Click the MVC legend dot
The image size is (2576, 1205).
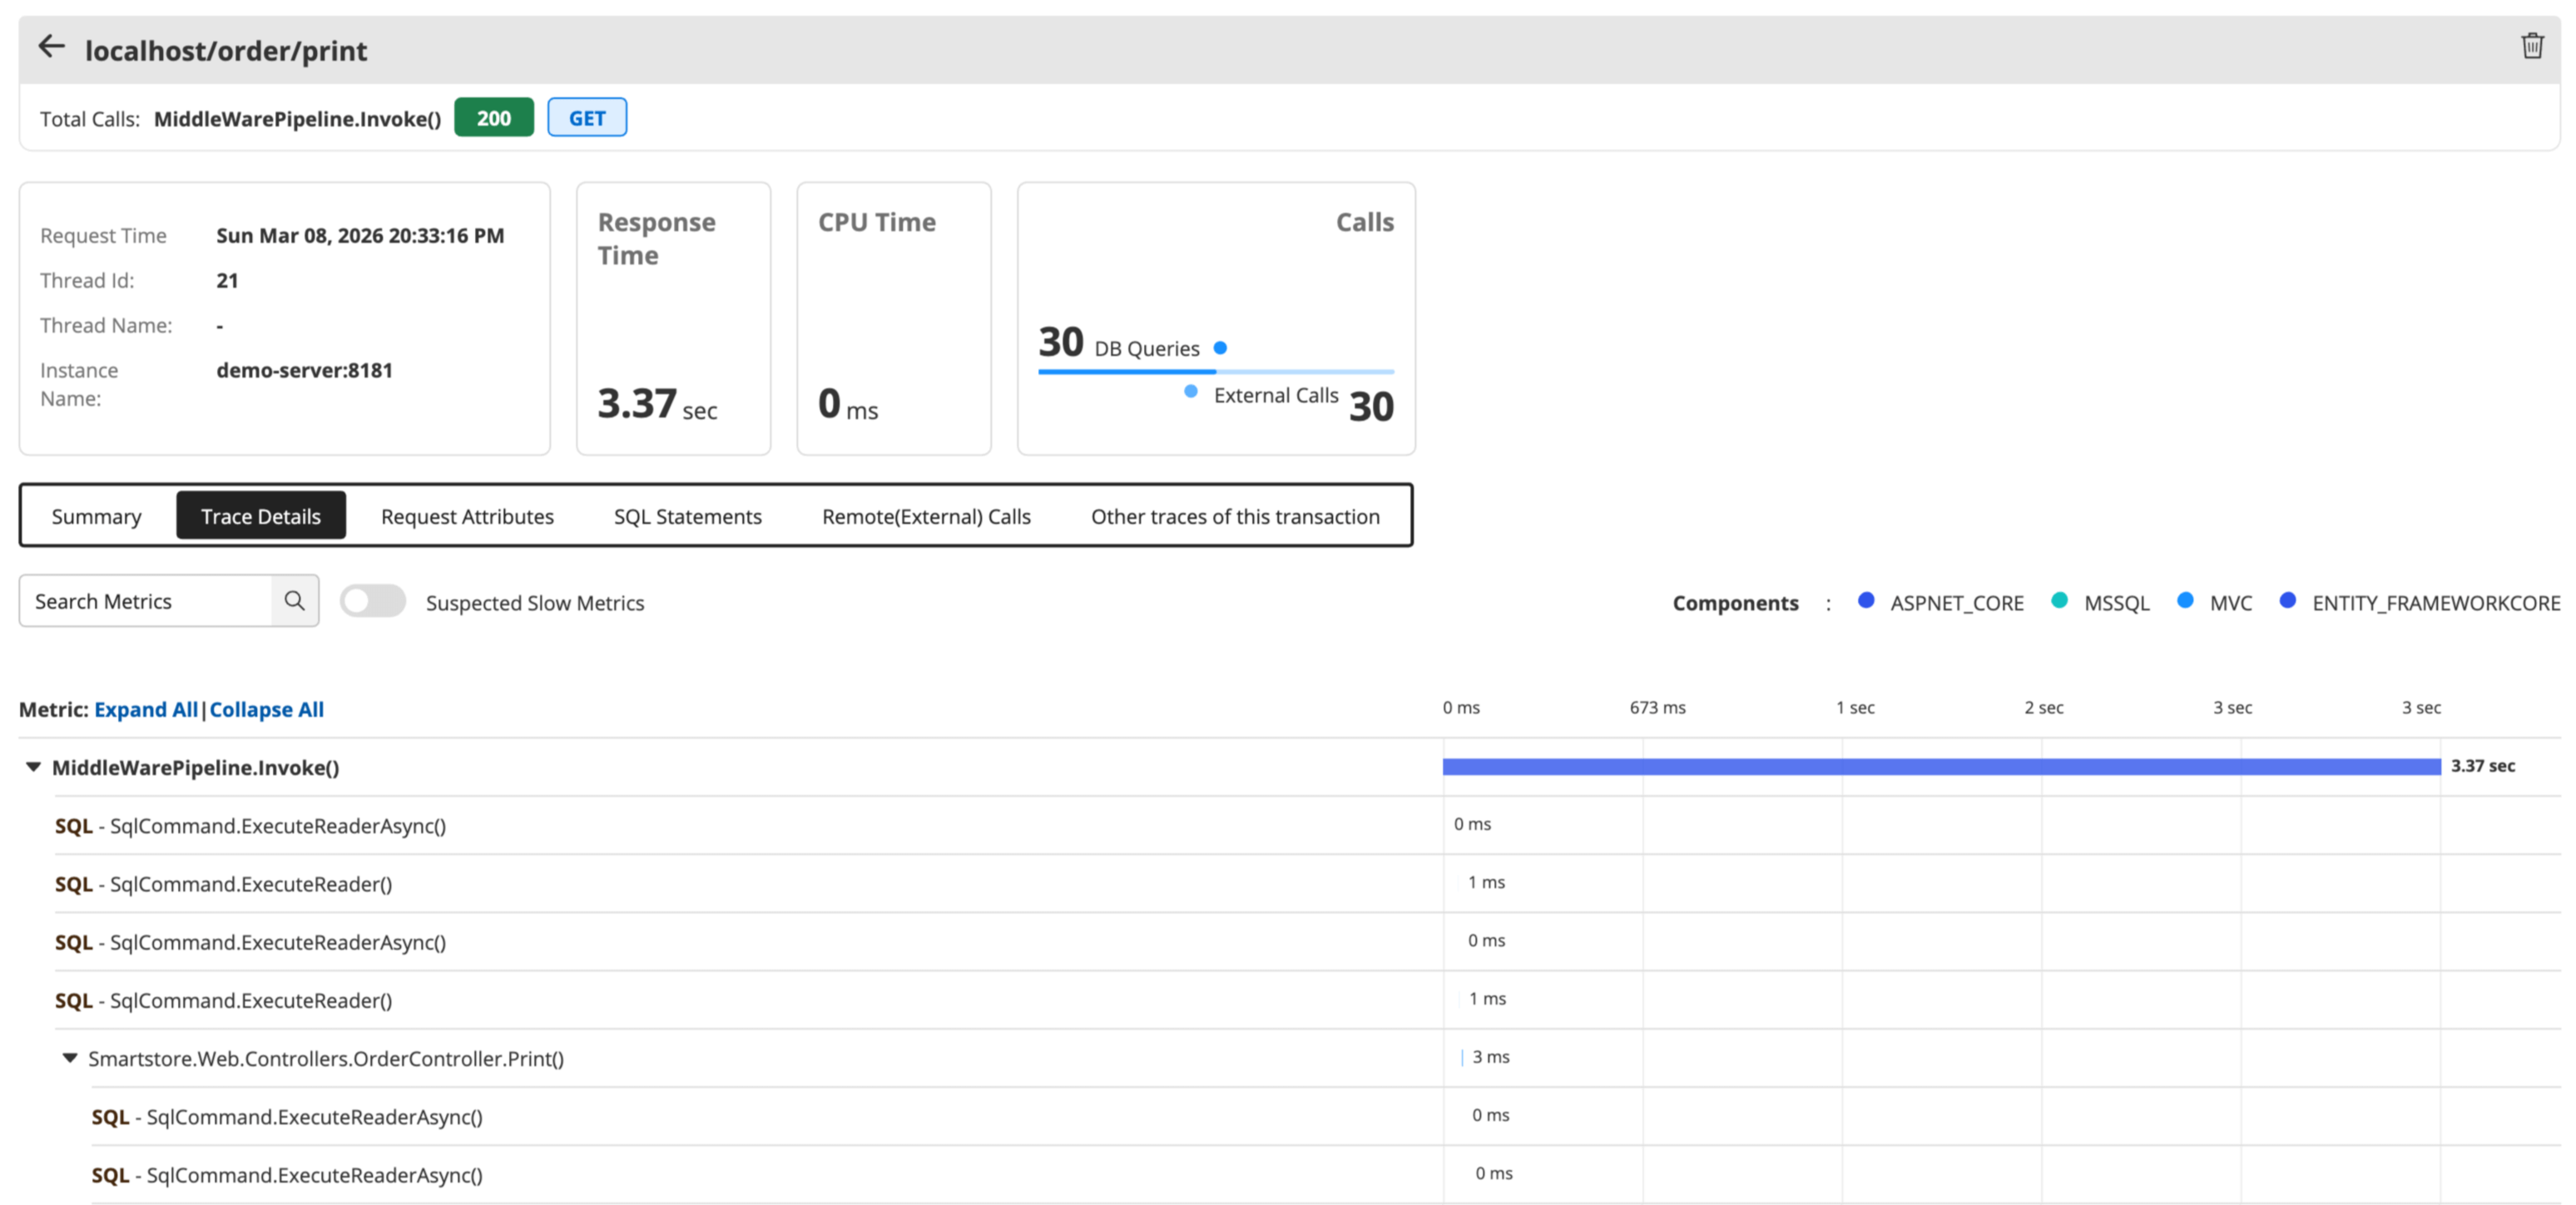tap(2185, 600)
